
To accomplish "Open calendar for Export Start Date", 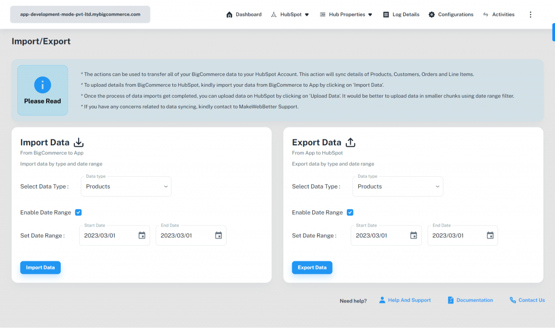I will 414,235.
